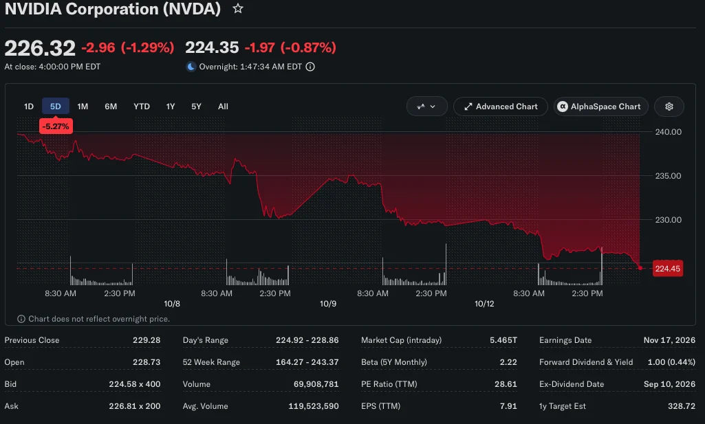Screen dimensions: 705x424
Task: Click the Day's Range value 224.92 - 228.86
Action: 307,340
